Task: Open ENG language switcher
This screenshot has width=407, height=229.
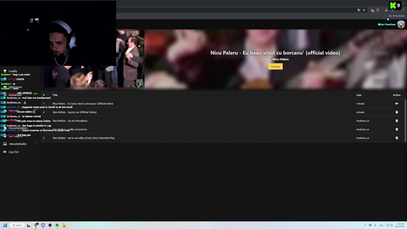Action: (381, 225)
